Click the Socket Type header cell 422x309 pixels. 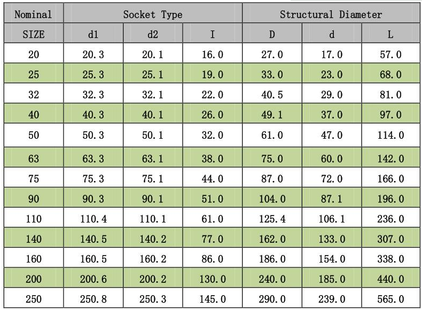[153, 13]
